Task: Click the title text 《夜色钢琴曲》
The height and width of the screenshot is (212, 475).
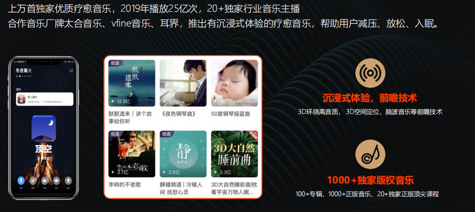Action: tap(177, 114)
